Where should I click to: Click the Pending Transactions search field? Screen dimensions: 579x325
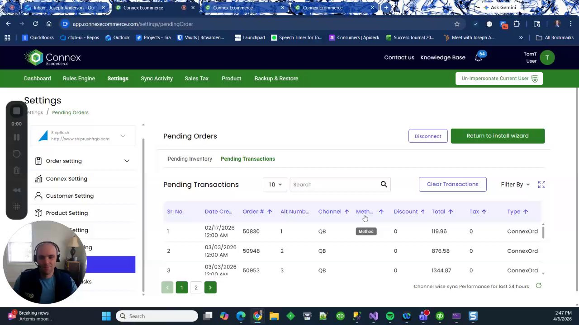click(x=336, y=185)
